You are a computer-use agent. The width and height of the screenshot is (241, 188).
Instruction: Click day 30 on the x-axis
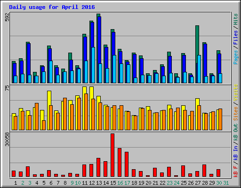(x=219, y=183)
